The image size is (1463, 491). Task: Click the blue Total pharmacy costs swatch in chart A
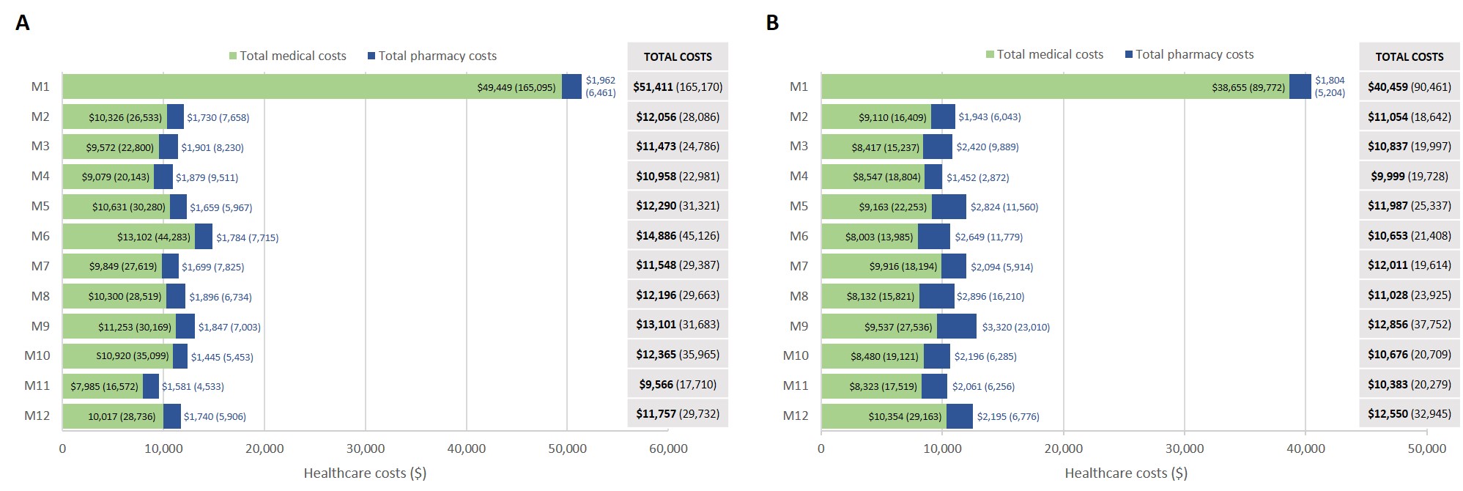[x=371, y=56]
